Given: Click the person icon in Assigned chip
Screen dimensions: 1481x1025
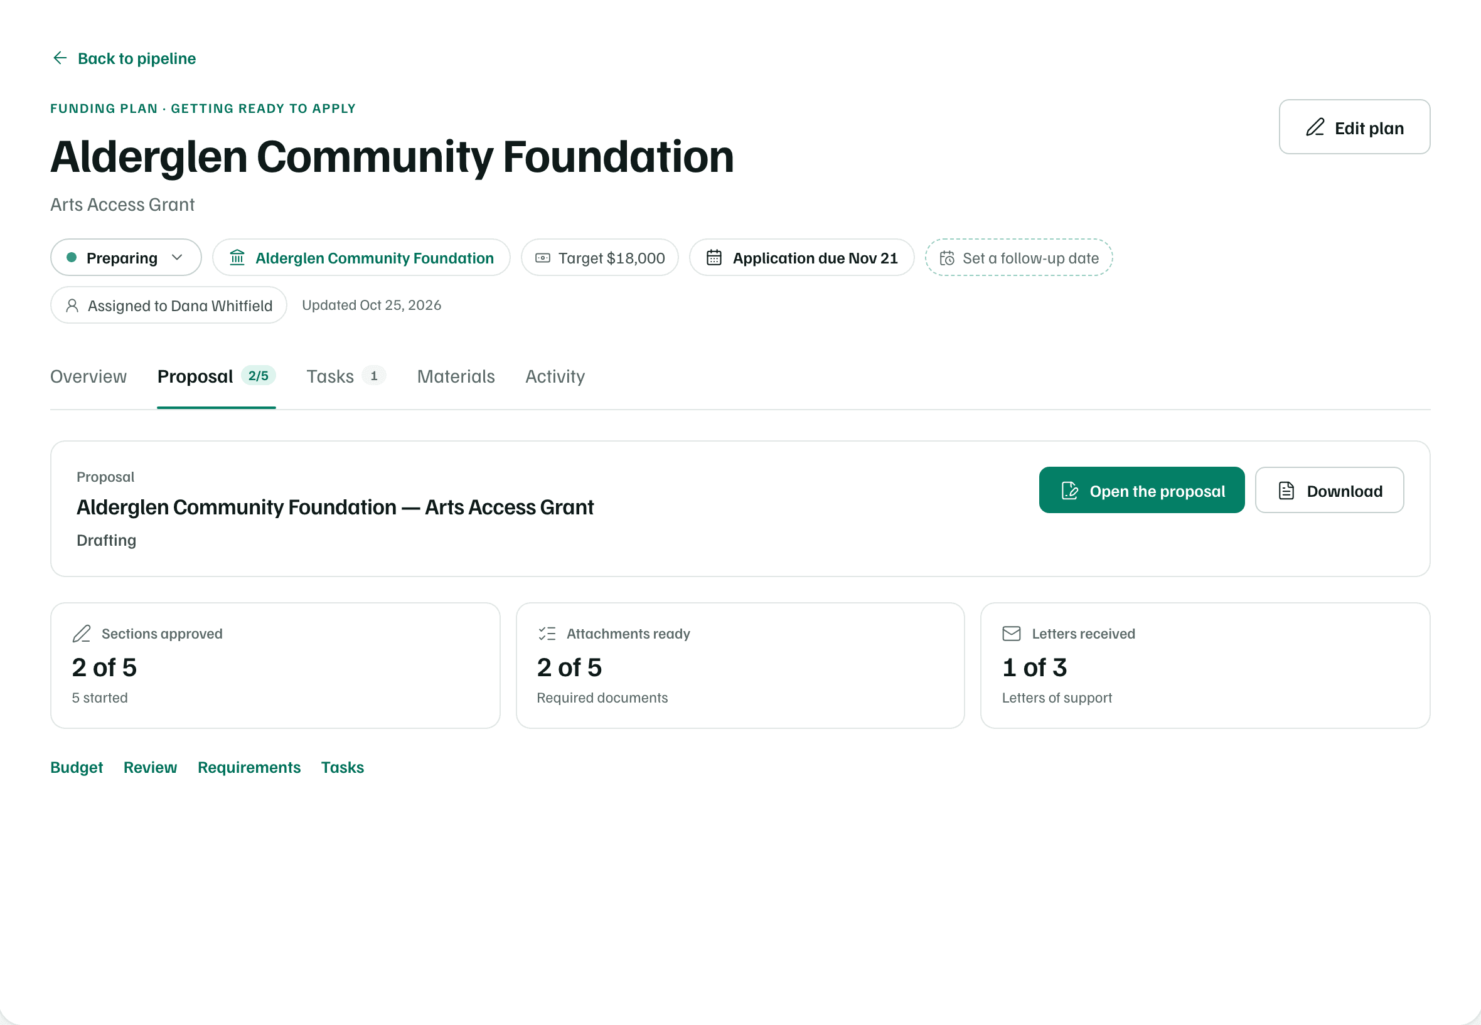Looking at the screenshot, I should (73, 305).
